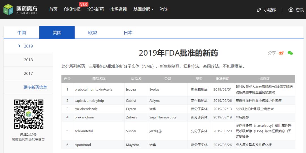Screen dimensions: 306x153
Task: Click company Sage Therapeutics
Action: coord(163,117)
